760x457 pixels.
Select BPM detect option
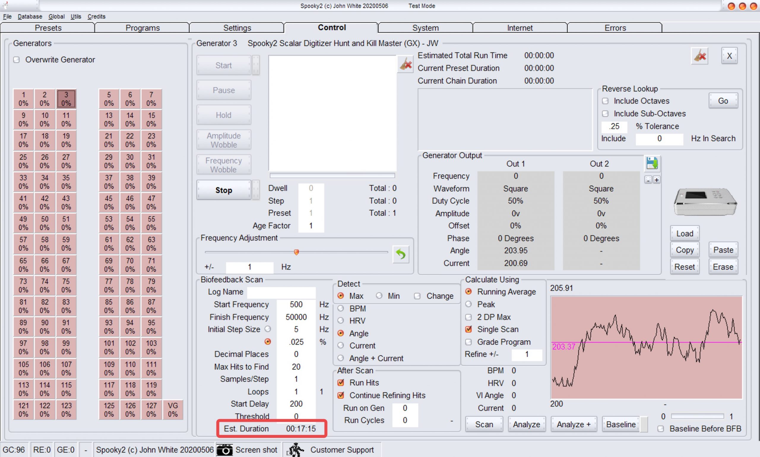[341, 308]
